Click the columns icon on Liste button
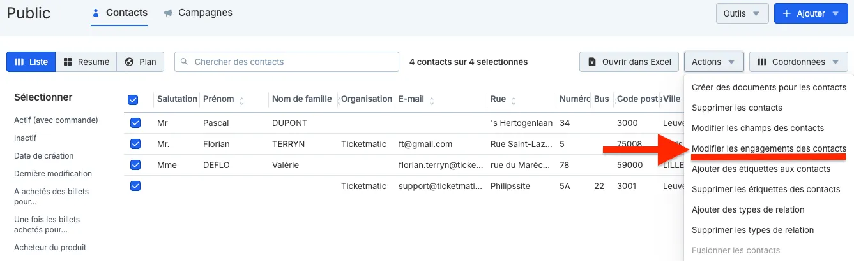Image resolution: width=854 pixels, height=261 pixels. [x=20, y=62]
